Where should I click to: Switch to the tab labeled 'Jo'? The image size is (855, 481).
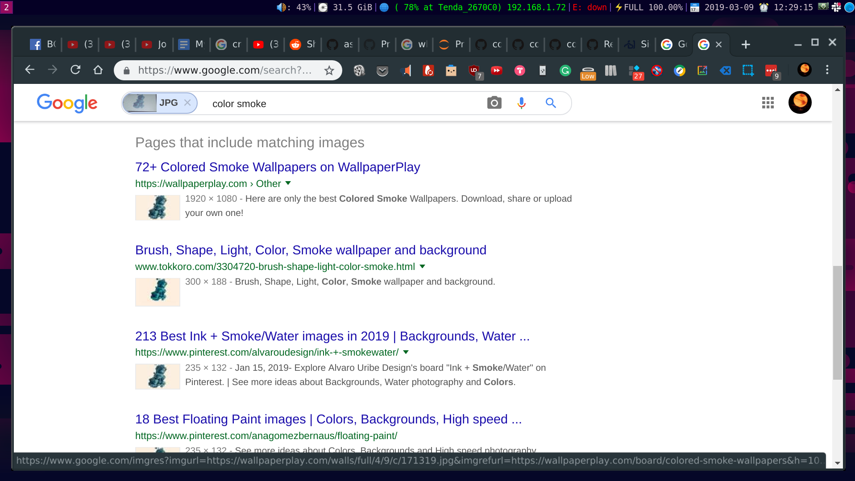coord(154,44)
